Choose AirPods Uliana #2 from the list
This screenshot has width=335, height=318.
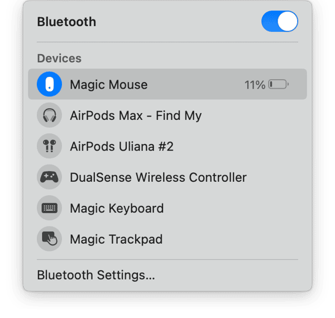tap(122, 147)
